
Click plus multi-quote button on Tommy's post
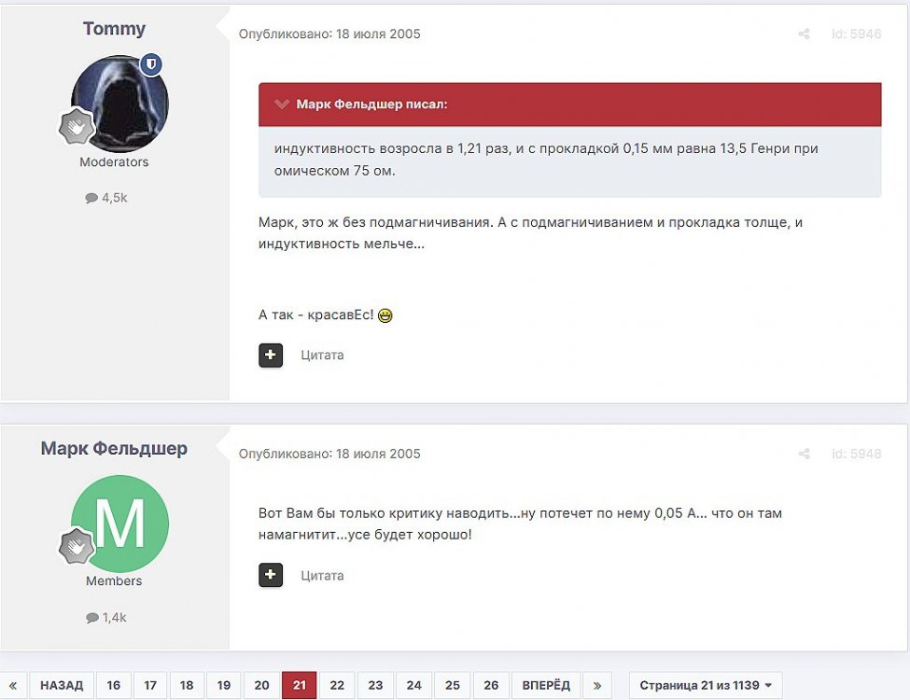[271, 356]
